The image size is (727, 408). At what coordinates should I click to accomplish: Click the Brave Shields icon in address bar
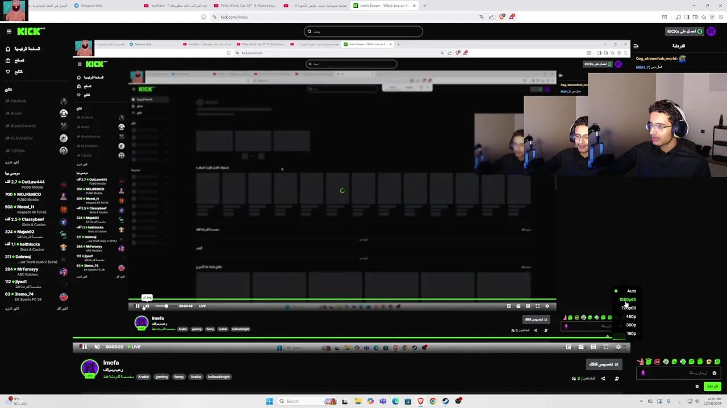pos(502,17)
